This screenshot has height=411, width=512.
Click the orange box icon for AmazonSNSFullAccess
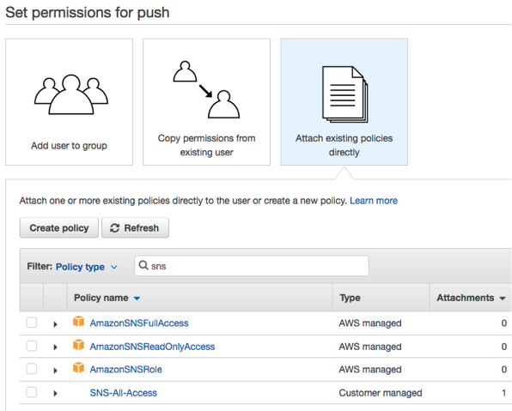point(78,321)
